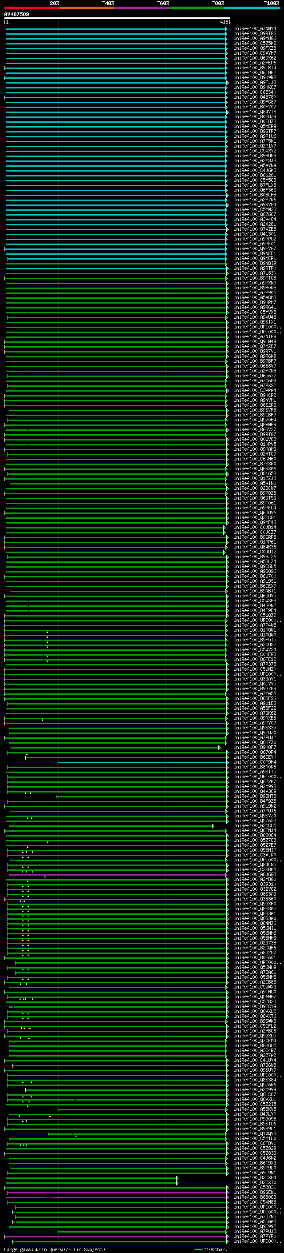284x1253 pixels.
Task: Click the UniRef100_B9IKT4 label
Action: click(x=255, y=68)
